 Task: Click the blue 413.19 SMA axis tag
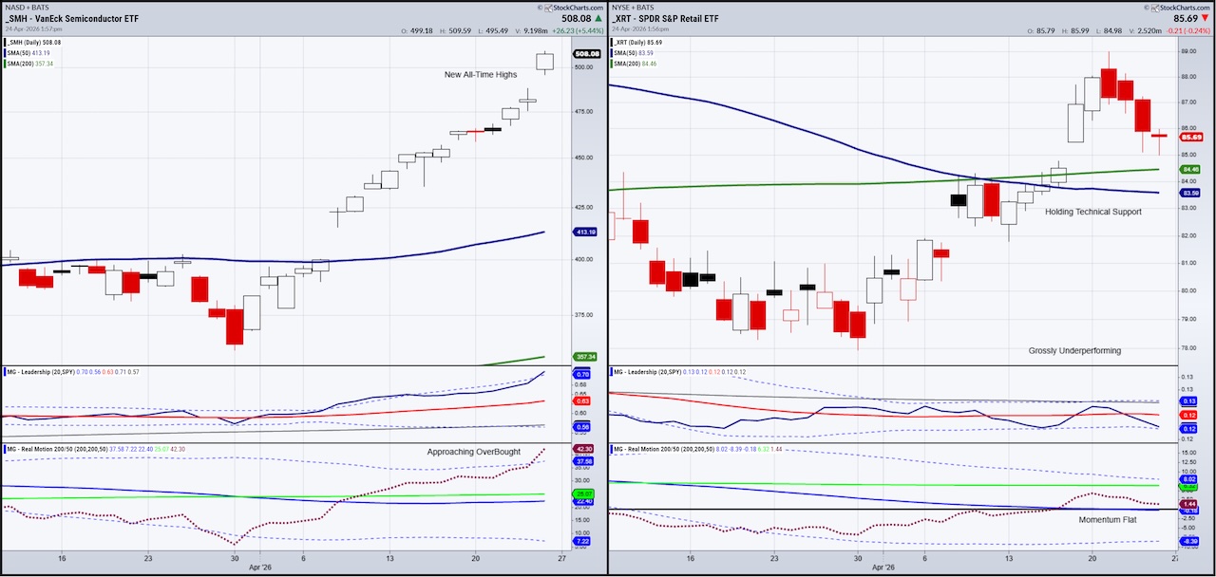586,232
